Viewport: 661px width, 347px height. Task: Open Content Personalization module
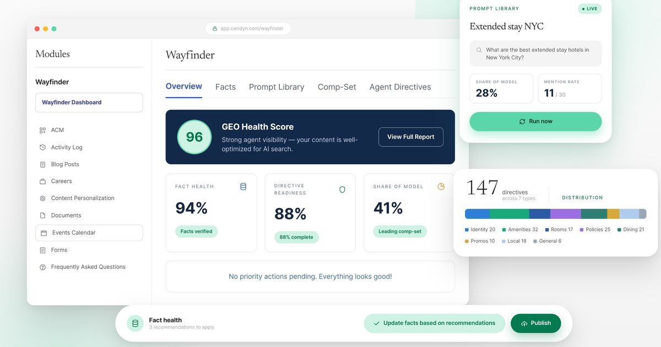point(83,198)
